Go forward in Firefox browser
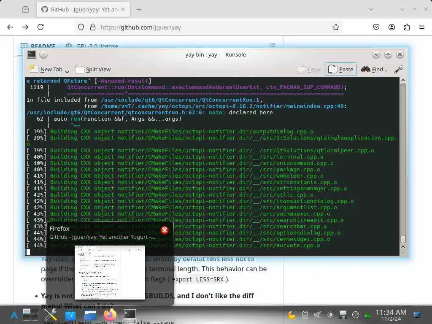This screenshot has width=432, height=324. [25, 27]
